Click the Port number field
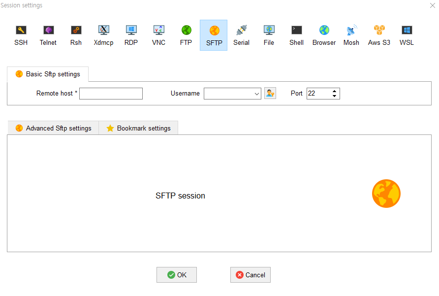The height and width of the screenshot is (296, 439). [318, 94]
